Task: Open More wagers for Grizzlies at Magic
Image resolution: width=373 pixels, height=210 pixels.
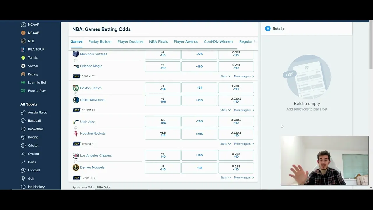Action: [x=244, y=76]
